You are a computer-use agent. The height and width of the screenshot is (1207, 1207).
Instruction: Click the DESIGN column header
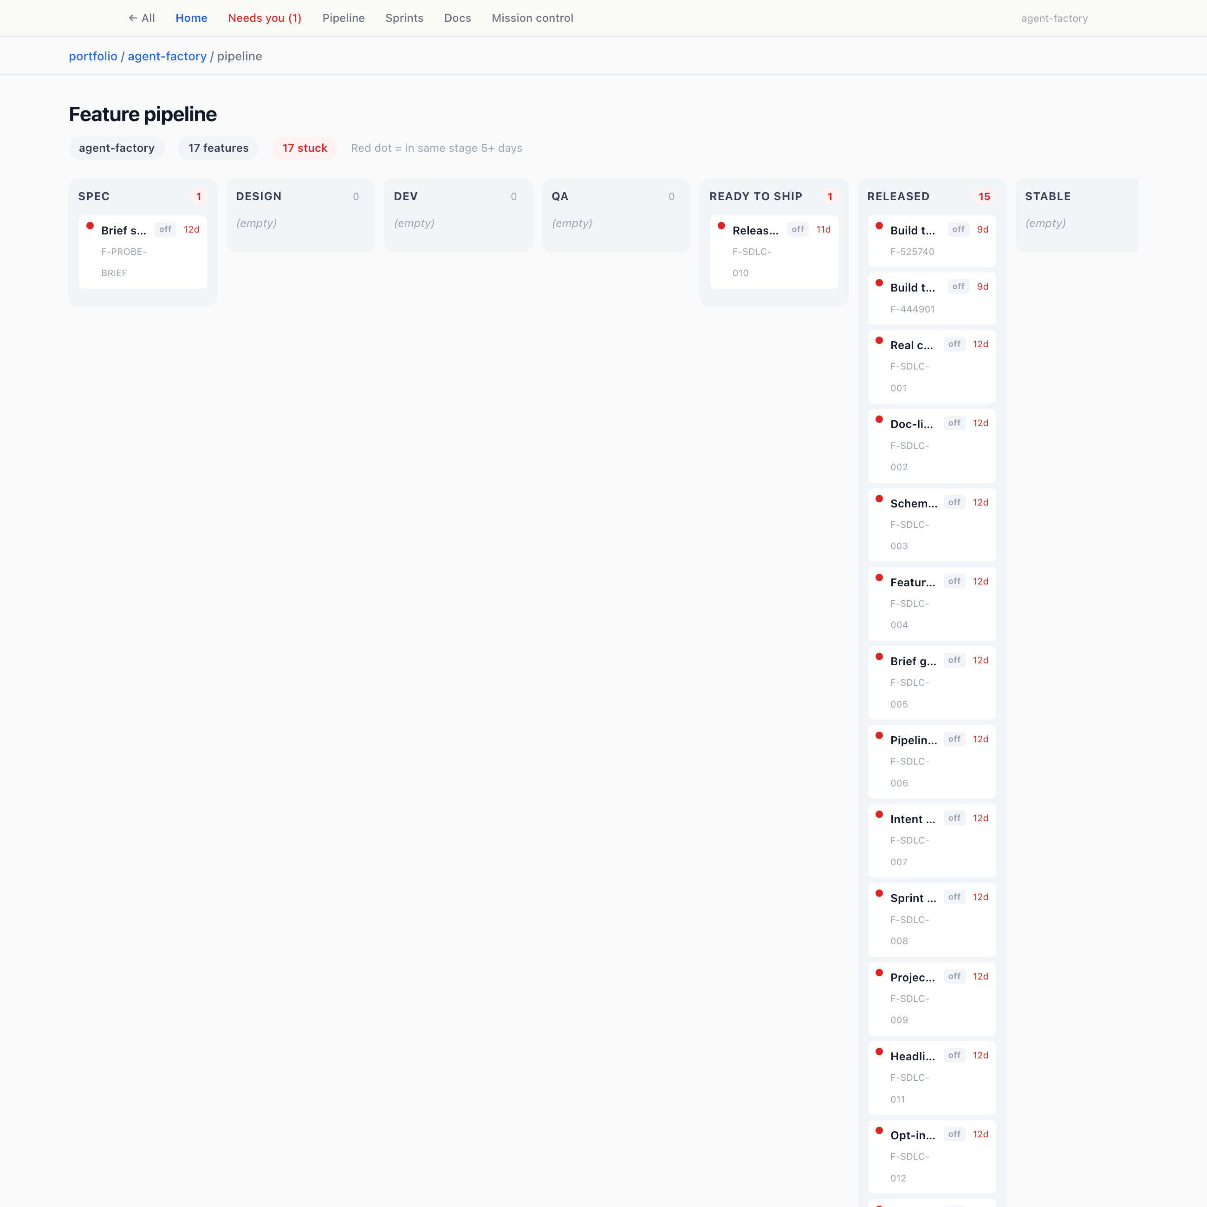[x=259, y=196]
